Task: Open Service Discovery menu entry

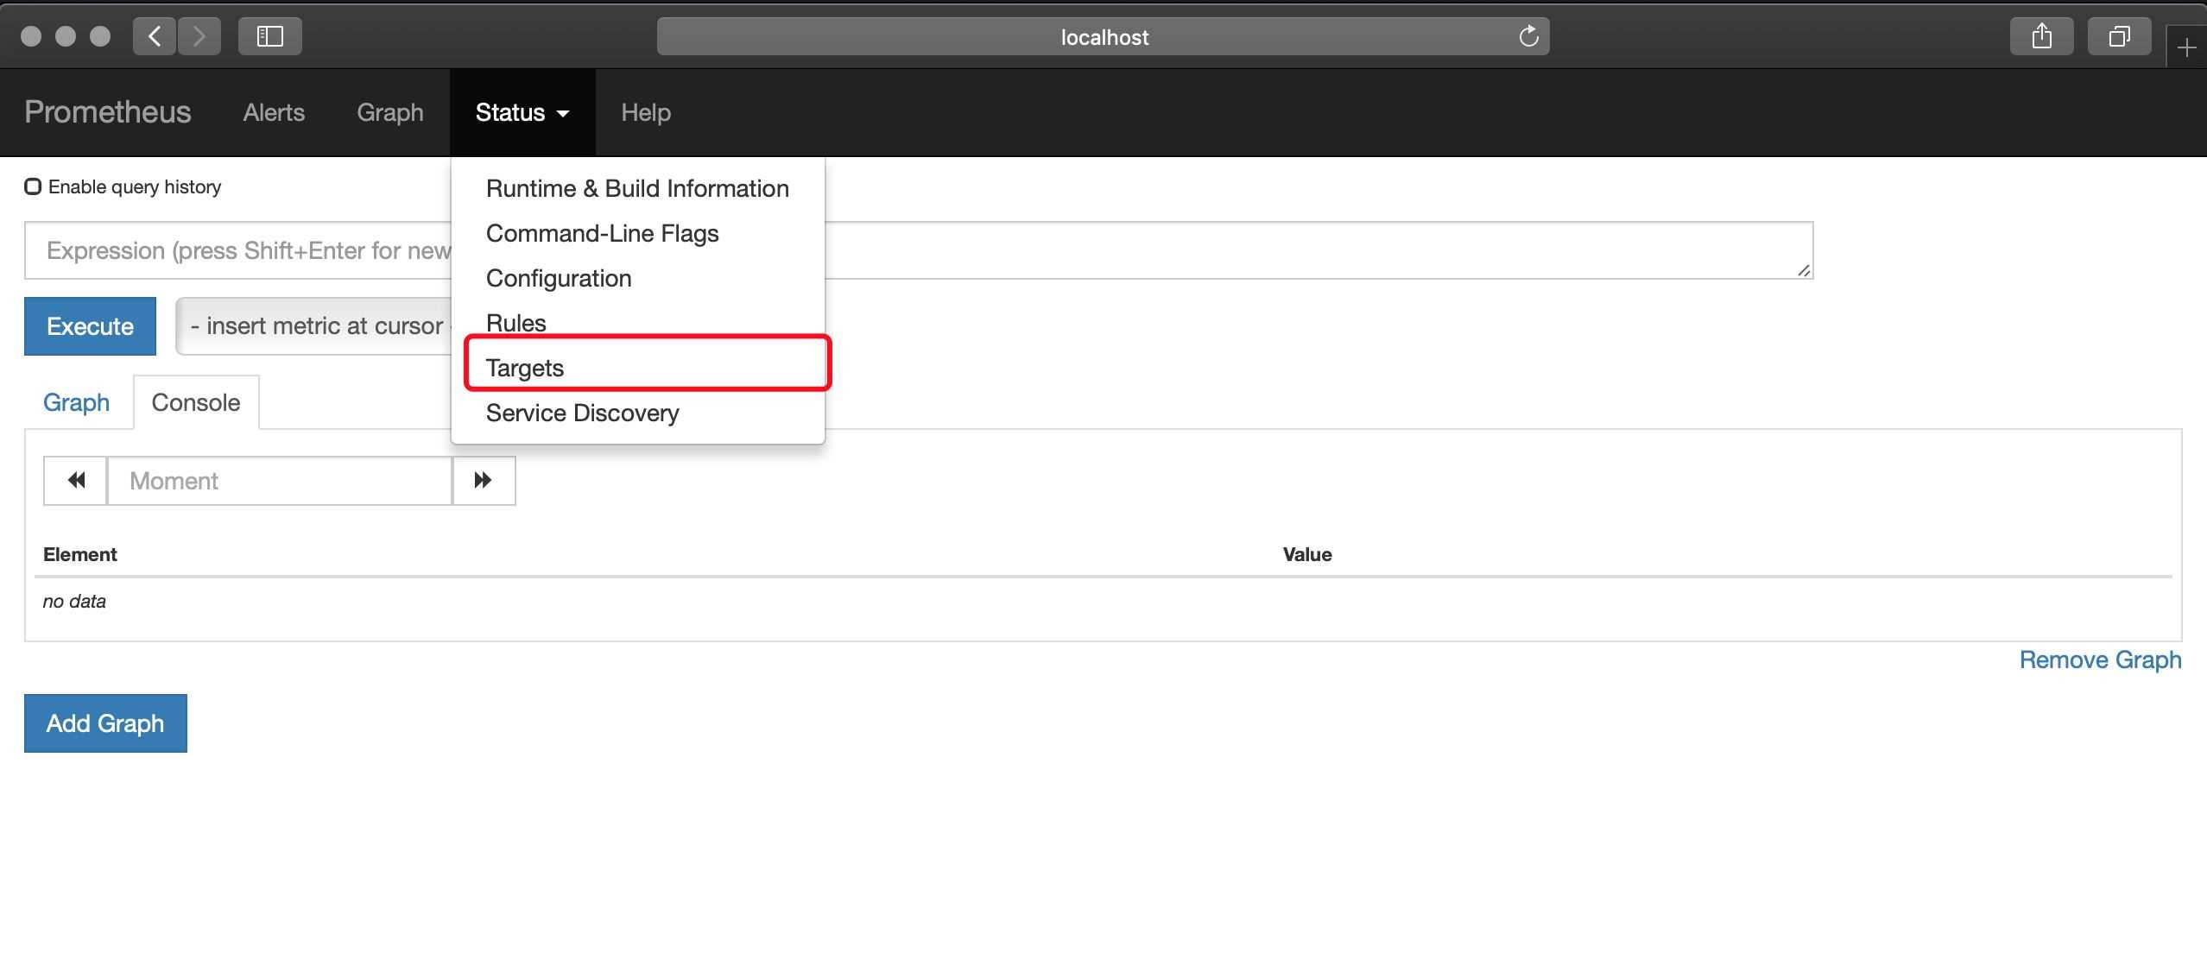Action: click(x=582, y=413)
